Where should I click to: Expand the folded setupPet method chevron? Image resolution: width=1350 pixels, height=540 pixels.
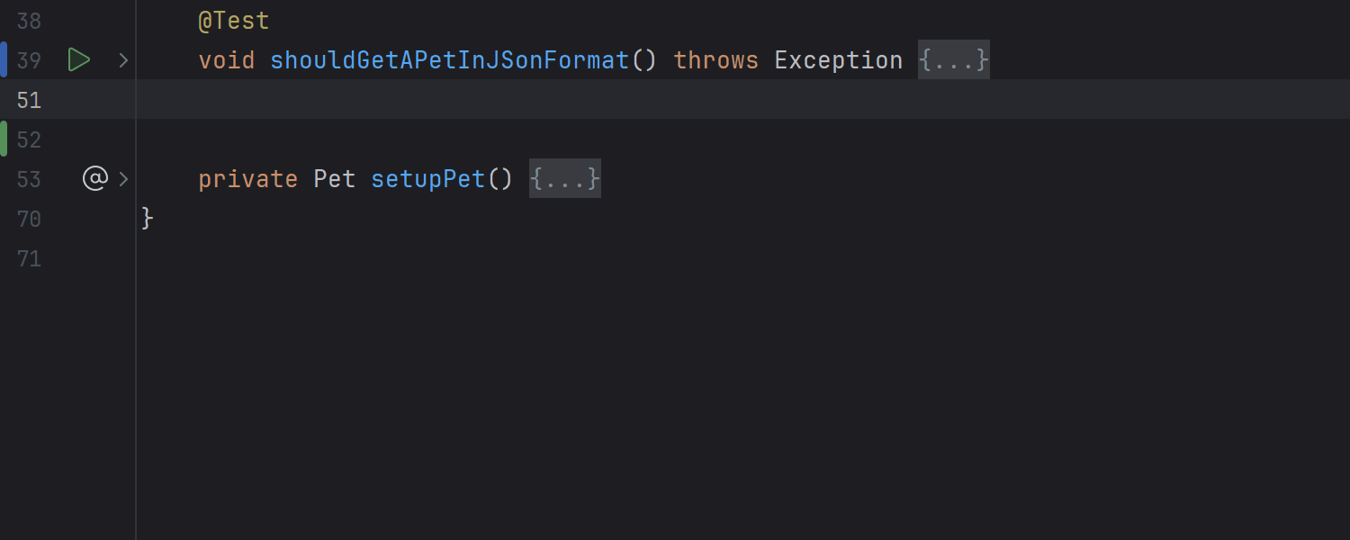pos(123,179)
